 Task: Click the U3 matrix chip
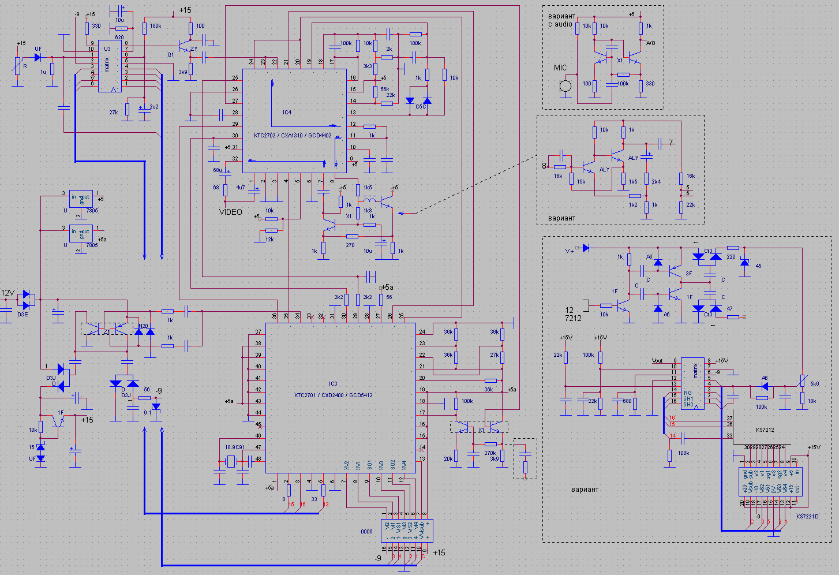[109, 66]
